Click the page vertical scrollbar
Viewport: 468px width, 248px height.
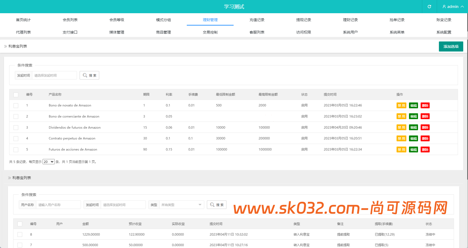(x=467, y=106)
